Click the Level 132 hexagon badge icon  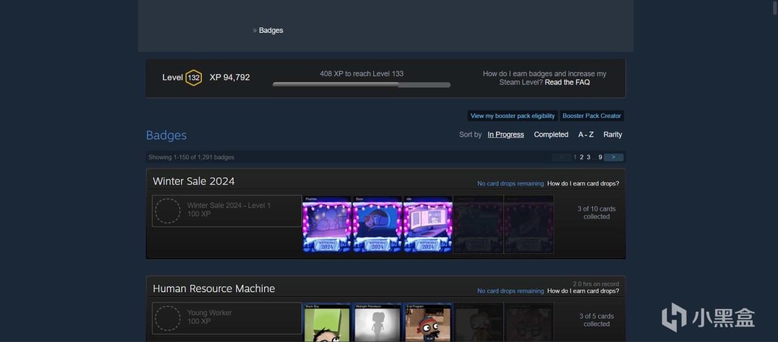click(193, 78)
